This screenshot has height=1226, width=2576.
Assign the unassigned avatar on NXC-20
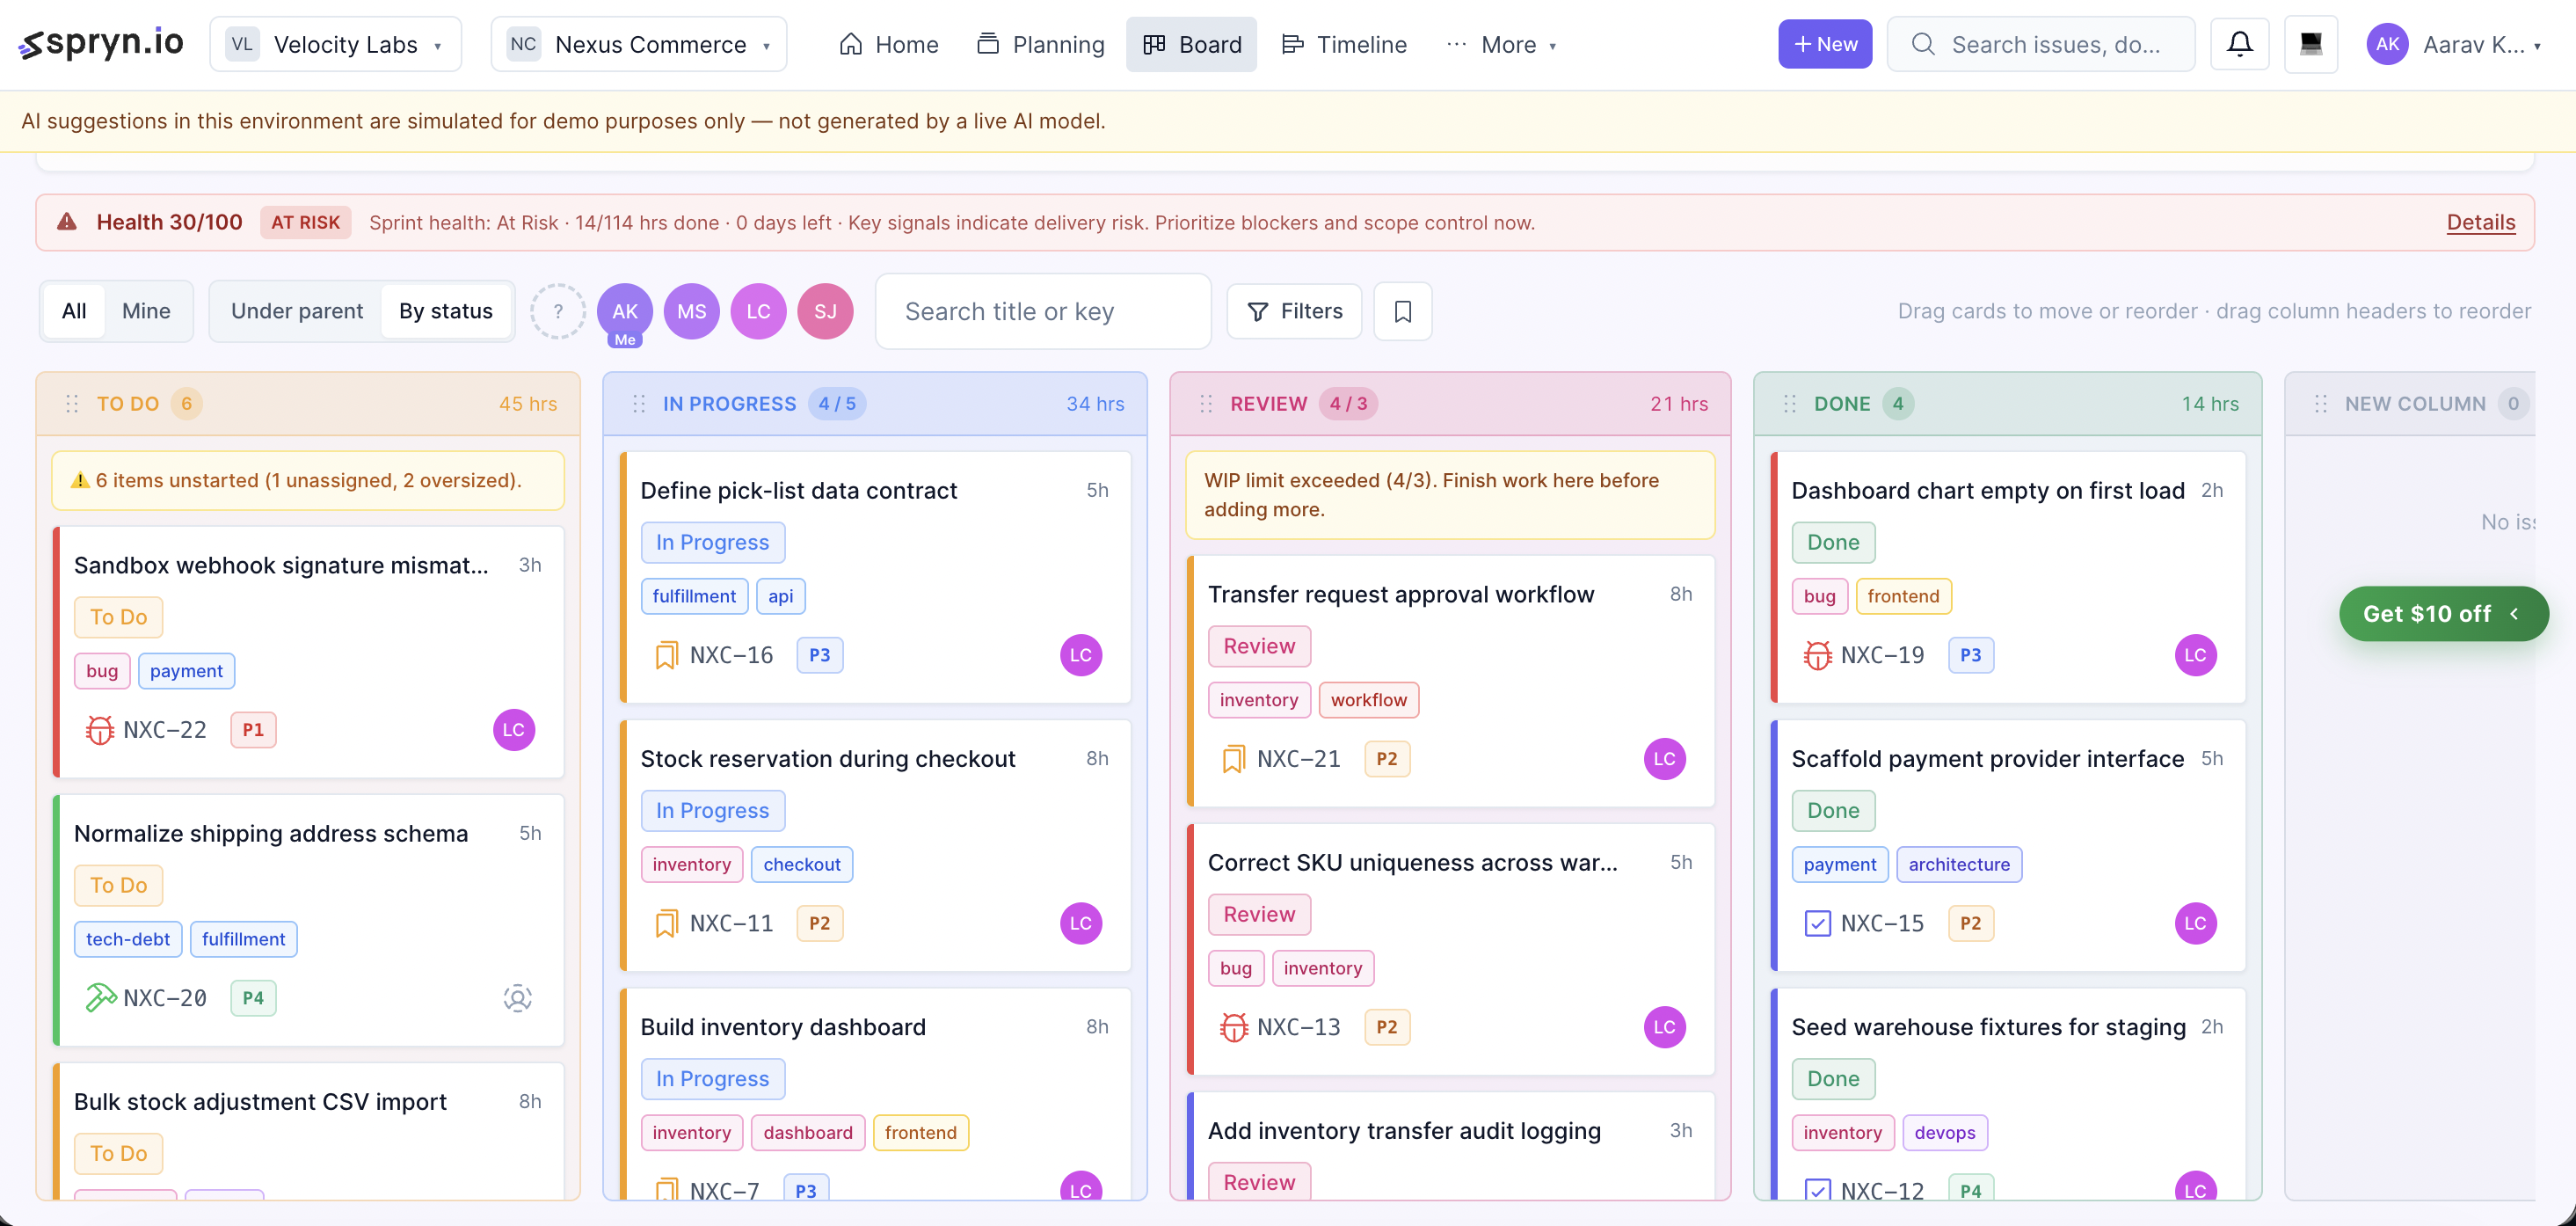(x=517, y=998)
